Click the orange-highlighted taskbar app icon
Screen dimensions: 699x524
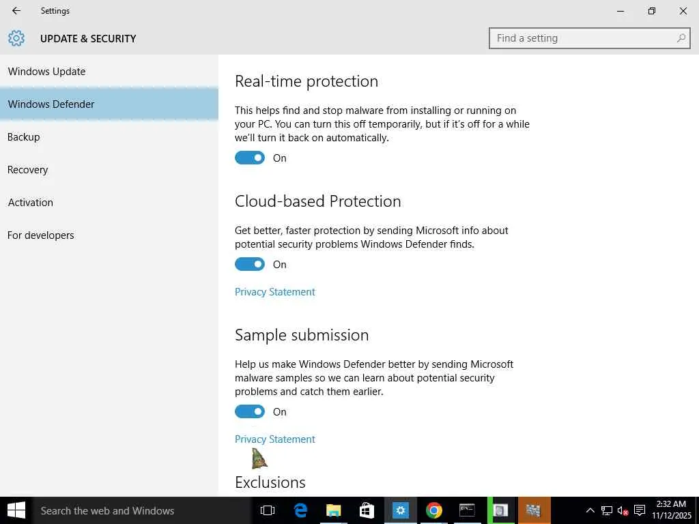pos(534,510)
